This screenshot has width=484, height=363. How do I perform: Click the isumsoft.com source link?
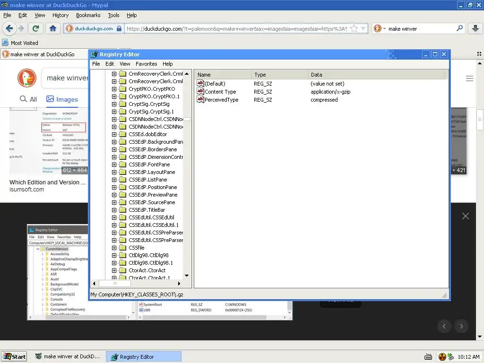[26, 190]
